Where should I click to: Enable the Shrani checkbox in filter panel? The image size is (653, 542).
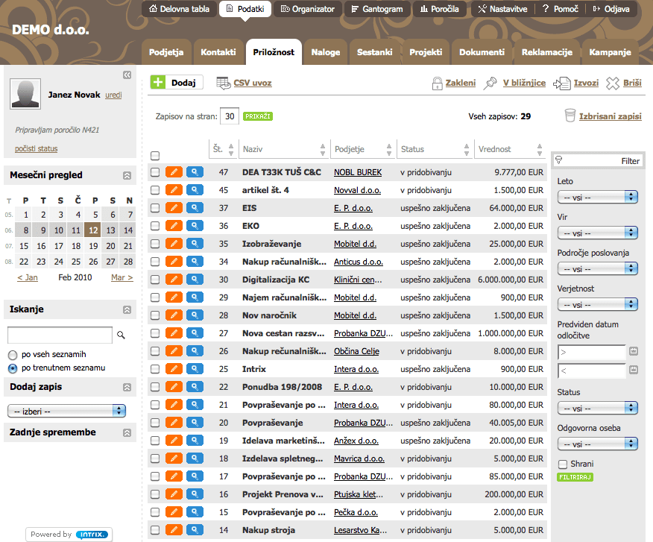(563, 464)
